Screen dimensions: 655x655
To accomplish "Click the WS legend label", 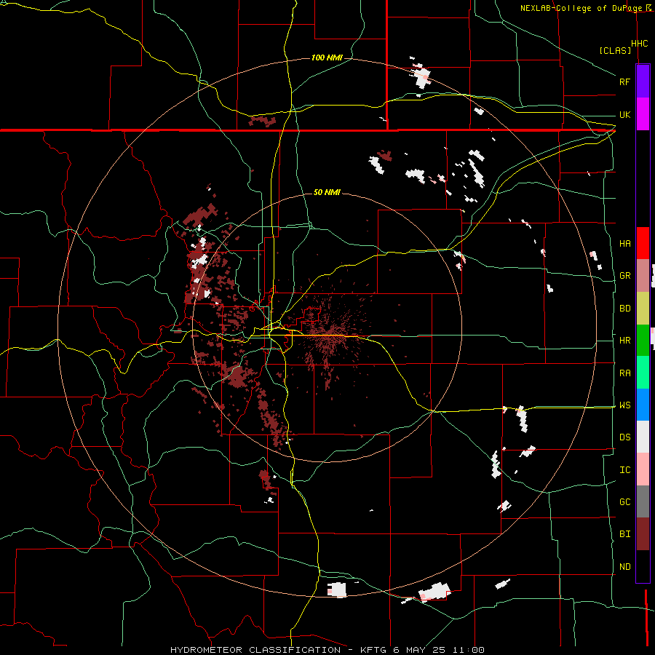I will [624, 405].
